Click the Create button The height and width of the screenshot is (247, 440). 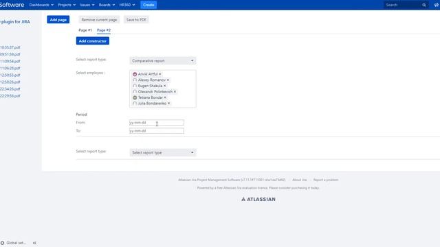(148, 5)
